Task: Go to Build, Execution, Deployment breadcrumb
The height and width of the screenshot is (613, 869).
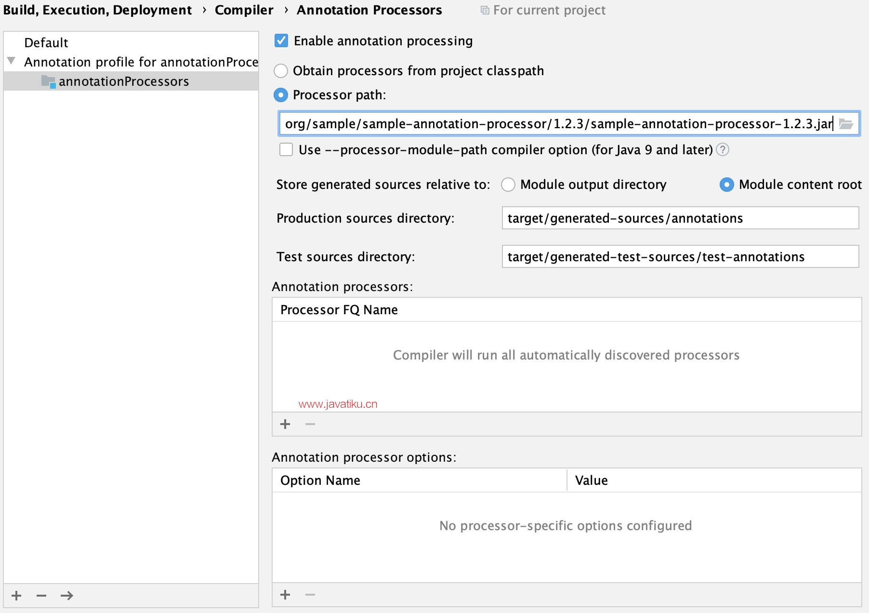Action: 97,10
